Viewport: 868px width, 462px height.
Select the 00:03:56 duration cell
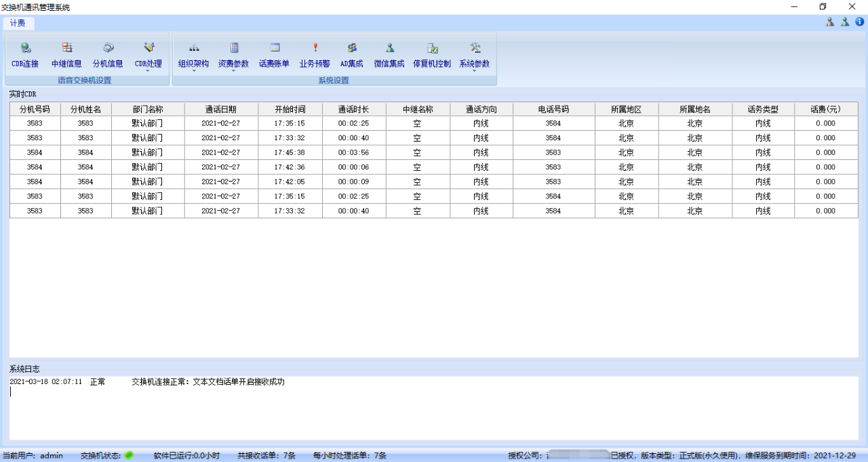[x=354, y=152]
